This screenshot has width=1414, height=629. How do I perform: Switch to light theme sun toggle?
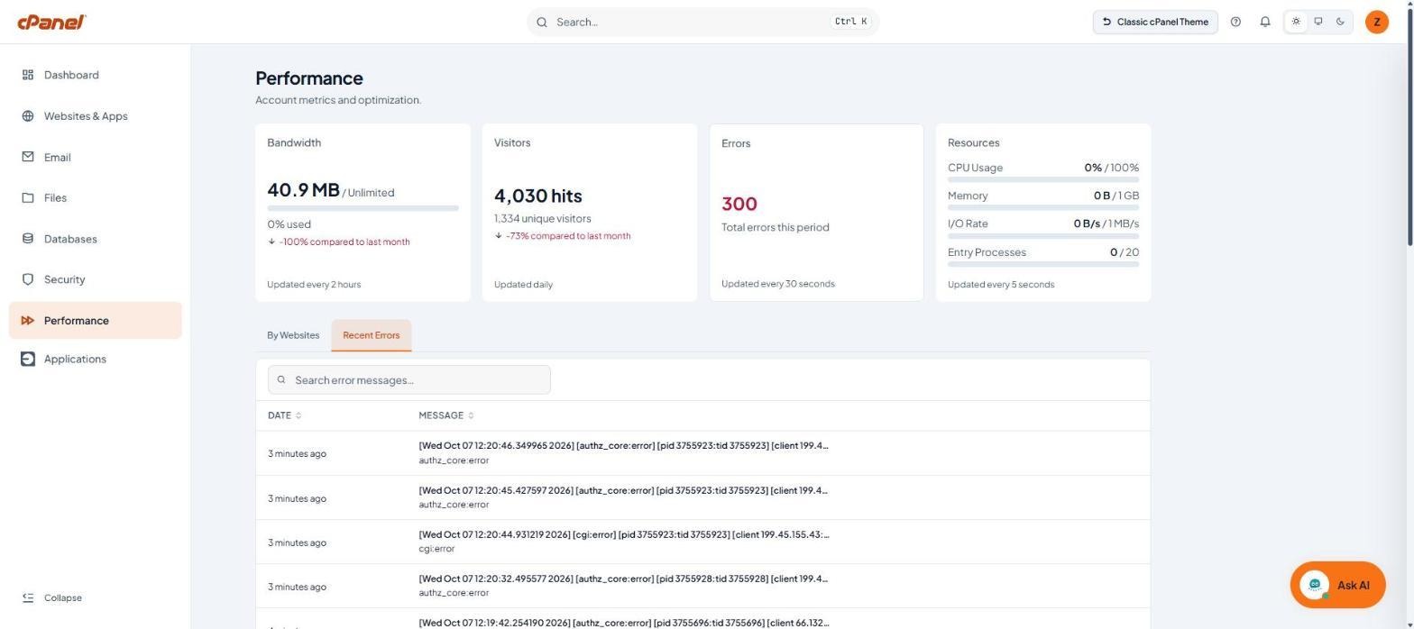click(1296, 22)
